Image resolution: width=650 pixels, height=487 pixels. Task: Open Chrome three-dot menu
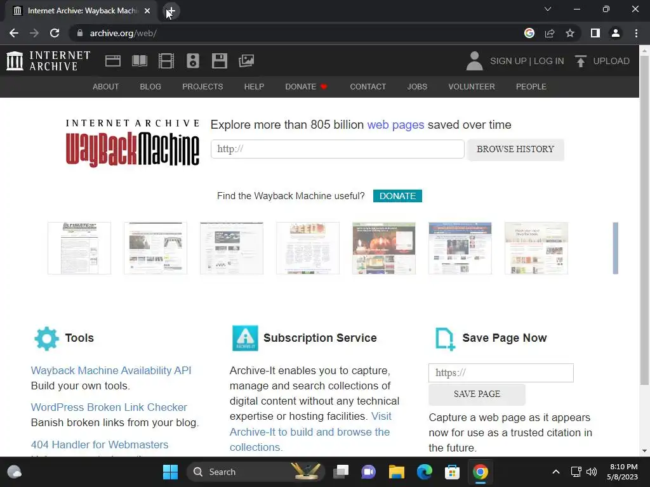tap(636, 33)
